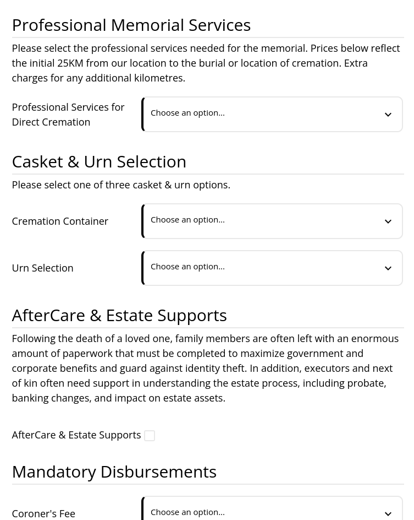Expand the Cremation Container options list
This screenshot has width=414, height=520.
(272, 221)
